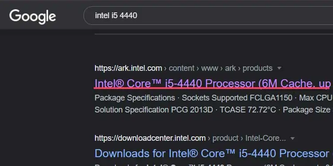The width and height of the screenshot is (333, 166).
Task: Click the Max CPU snippet text
Action: click(x=316, y=98)
